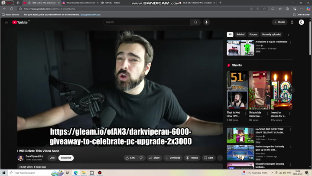Click Import favorites

click(11, 15)
